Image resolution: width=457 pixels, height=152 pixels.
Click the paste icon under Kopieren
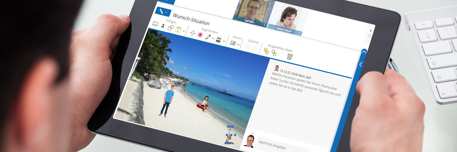[255, 49]
